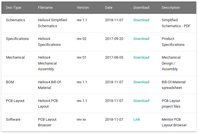Click the Mentor PCB Layout Browser description
Viewport: 198px width, 134px height.
click(174, 122)
